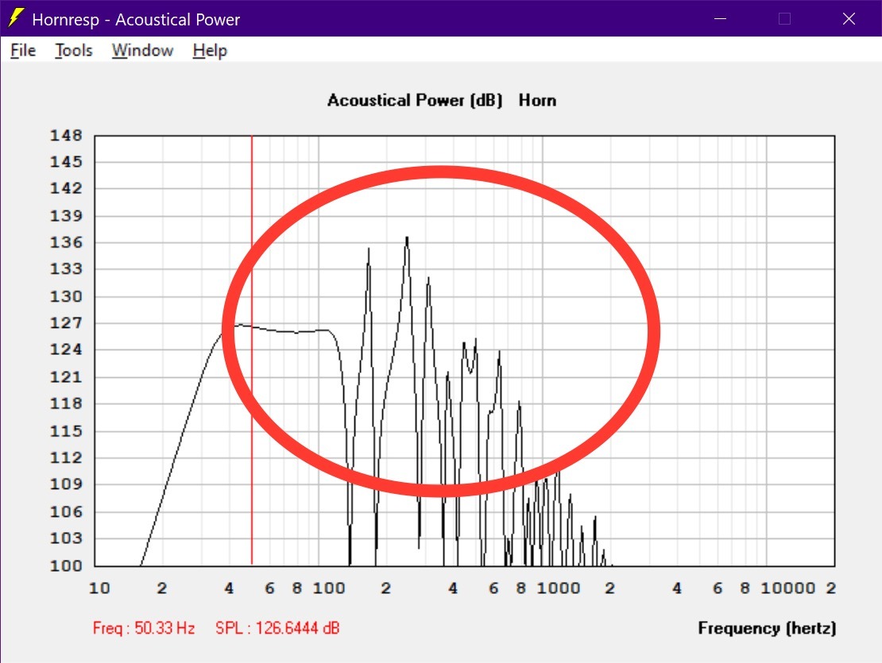Click the Freq : 50.33 Hz readout
This screenshot has height=663, width=882.
pyautogui.click(x=144, y=627)
